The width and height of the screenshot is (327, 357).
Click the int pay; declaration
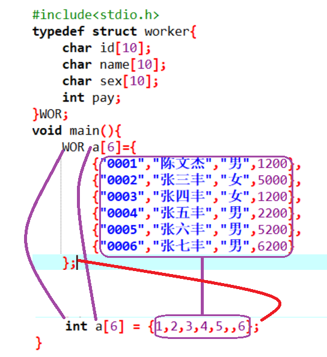pyautogui.click(x=91, y=98)
